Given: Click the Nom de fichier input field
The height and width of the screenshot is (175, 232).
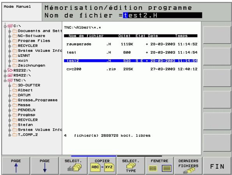Looking at the screenshot, I should tap(163, 15).
